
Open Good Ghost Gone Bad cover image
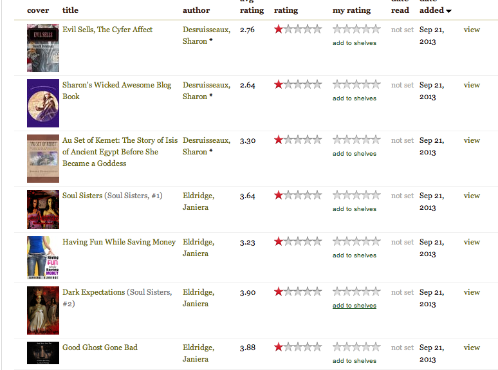43,353
